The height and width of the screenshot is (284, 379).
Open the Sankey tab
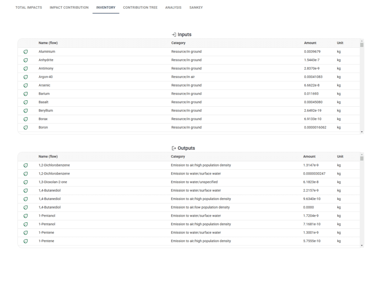click(x=196, y=7)
